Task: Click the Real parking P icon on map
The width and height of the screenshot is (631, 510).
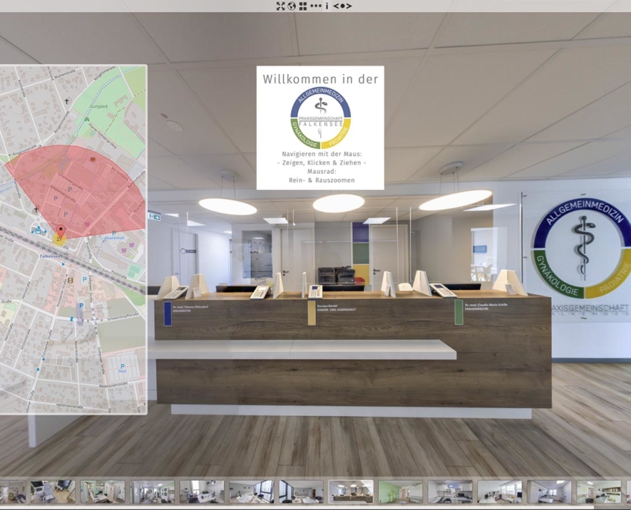Action: tap(122, 367)
